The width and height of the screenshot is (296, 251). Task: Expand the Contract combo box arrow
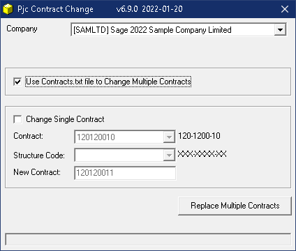point(169,137)
